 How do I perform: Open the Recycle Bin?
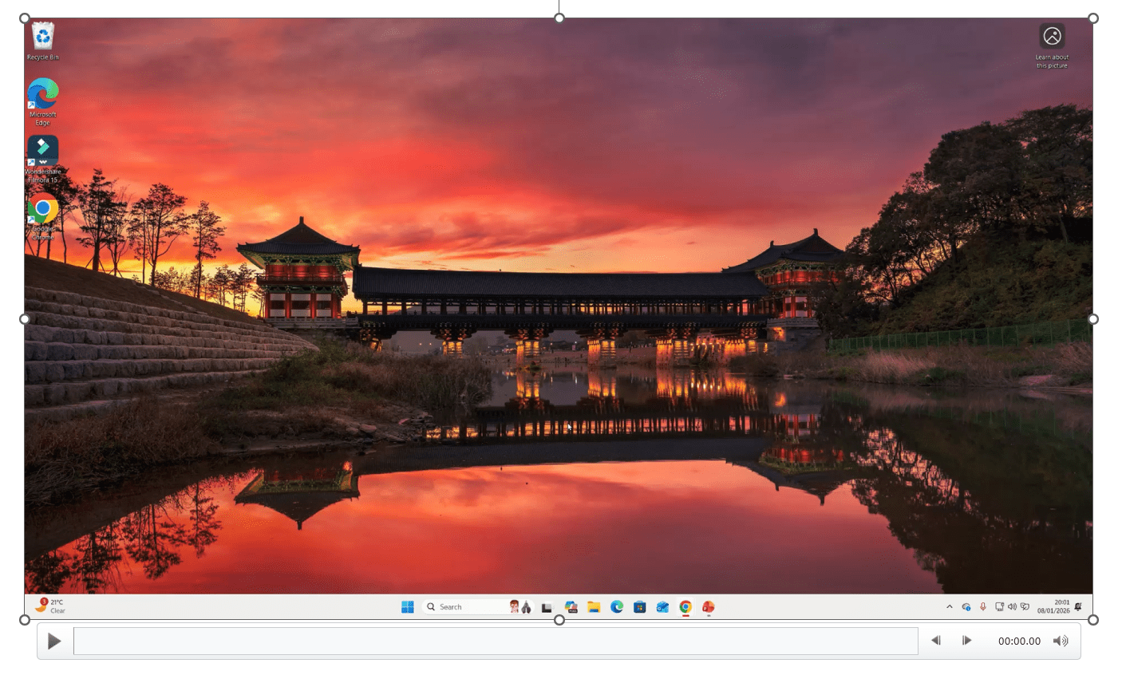42,36
